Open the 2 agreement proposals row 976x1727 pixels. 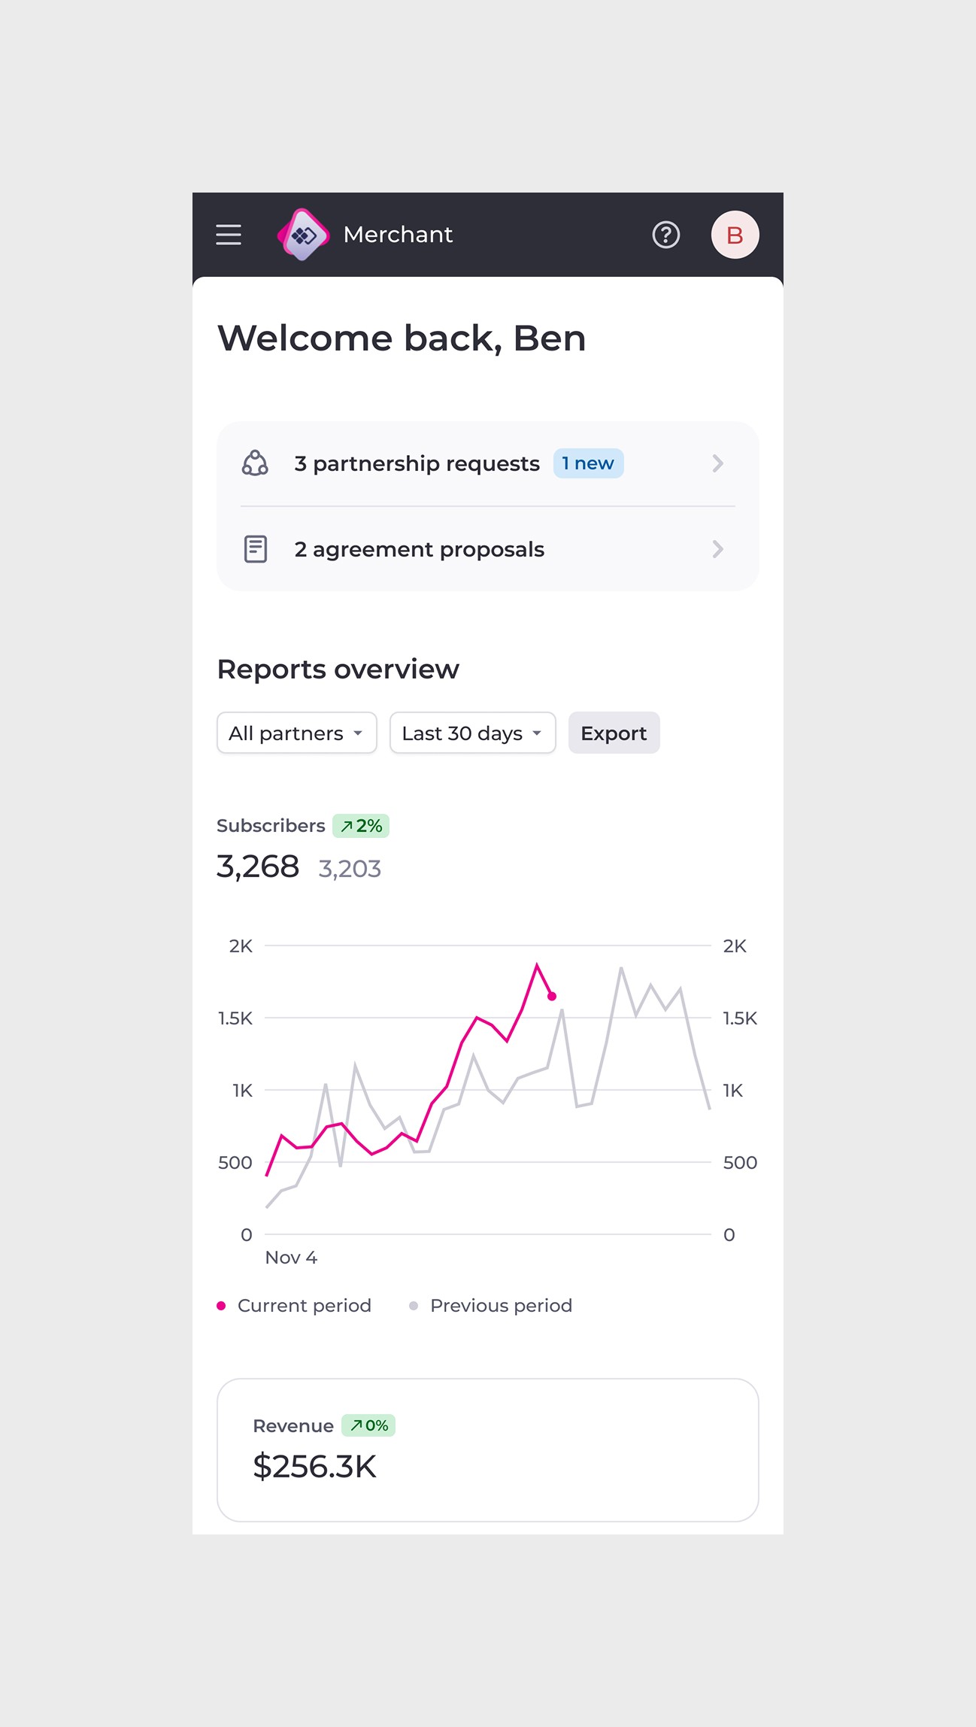(487, 549)
